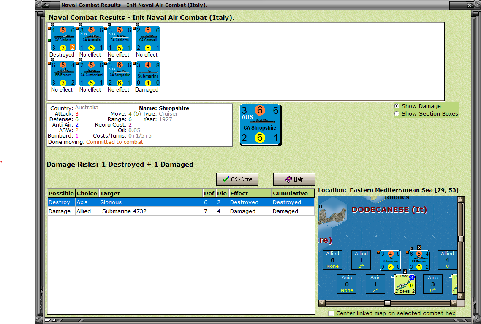Select the CA Canberra ship counter
Image resolution: width=481 pixels, height=324 pixels.
coord(120,39)
